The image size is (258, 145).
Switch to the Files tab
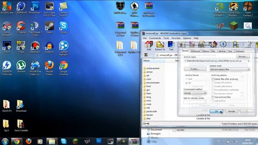click(213, 51)
